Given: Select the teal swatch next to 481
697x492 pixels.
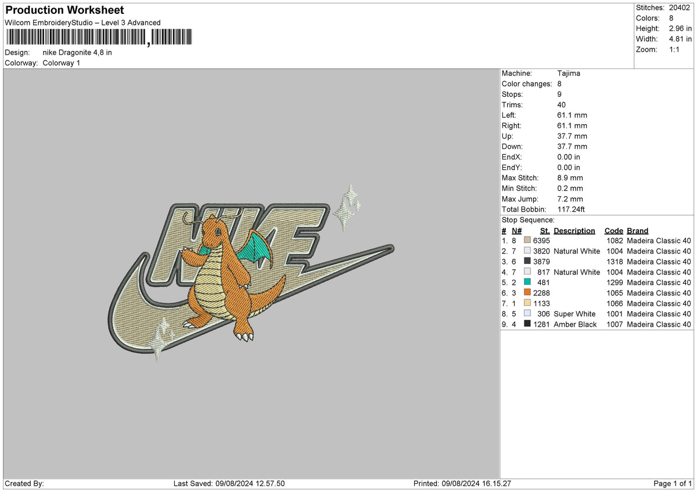Looking at the screenshot, I should click(527, 283).
